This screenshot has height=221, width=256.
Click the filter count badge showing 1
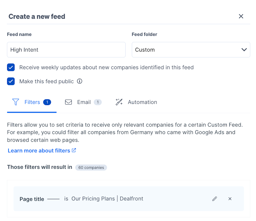point(47,102)
